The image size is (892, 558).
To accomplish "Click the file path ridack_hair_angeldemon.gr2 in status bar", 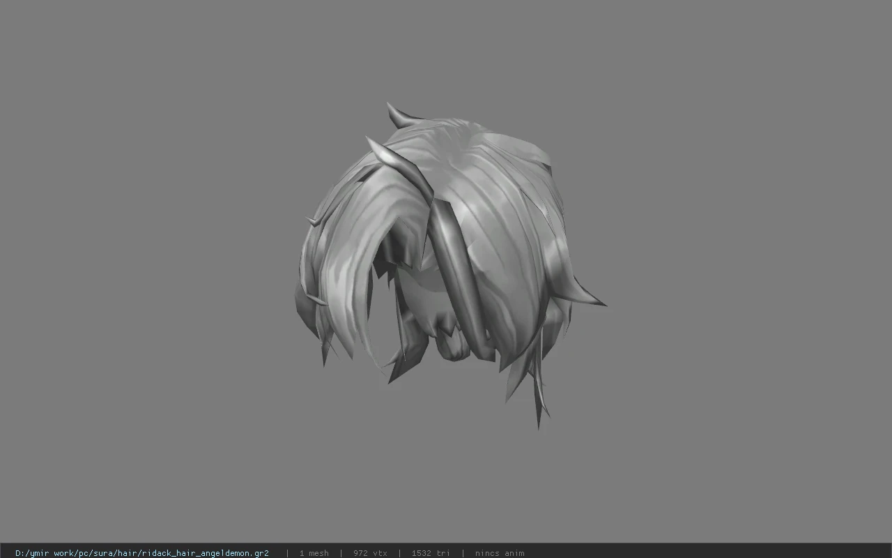I will [142, 553].
